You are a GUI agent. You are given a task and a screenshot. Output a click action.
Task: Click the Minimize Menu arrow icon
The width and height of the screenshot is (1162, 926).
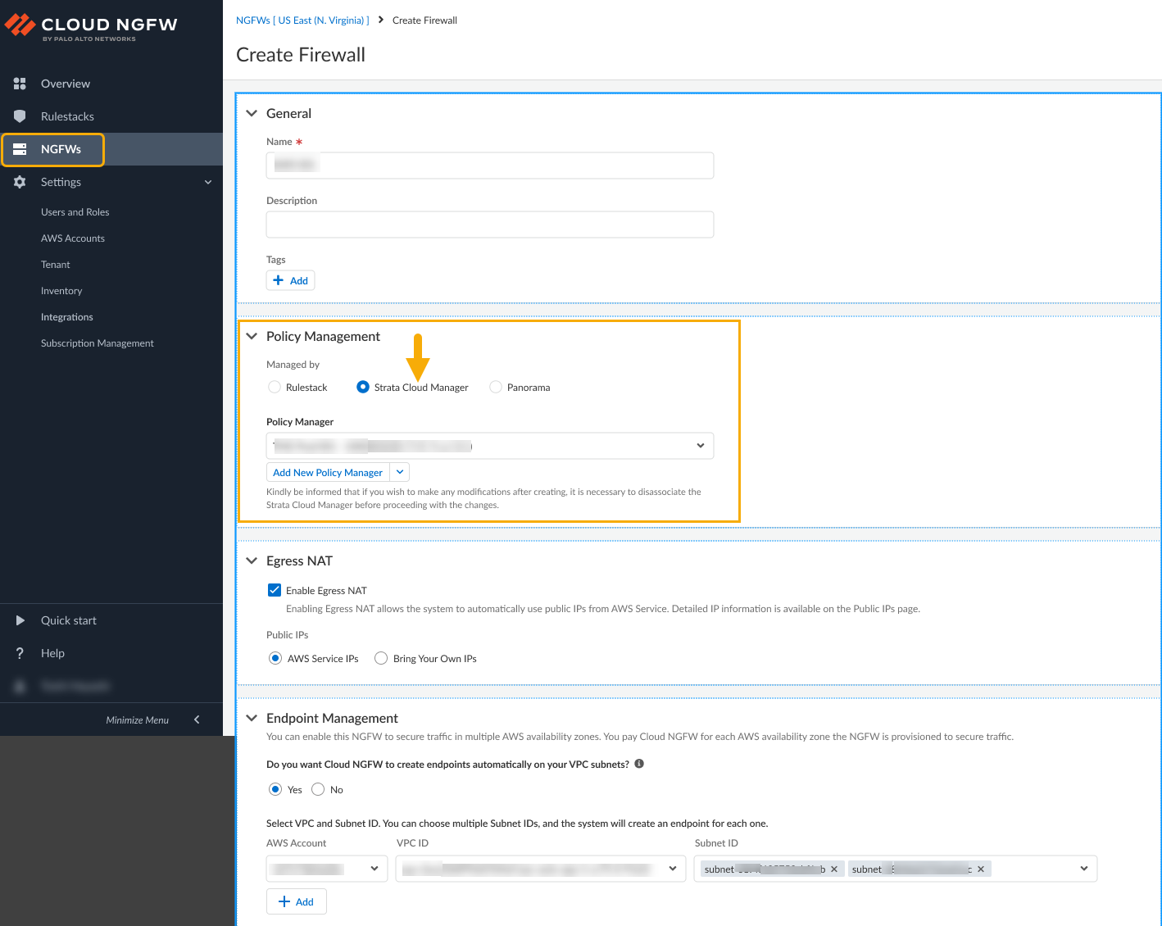pos(197,719)
